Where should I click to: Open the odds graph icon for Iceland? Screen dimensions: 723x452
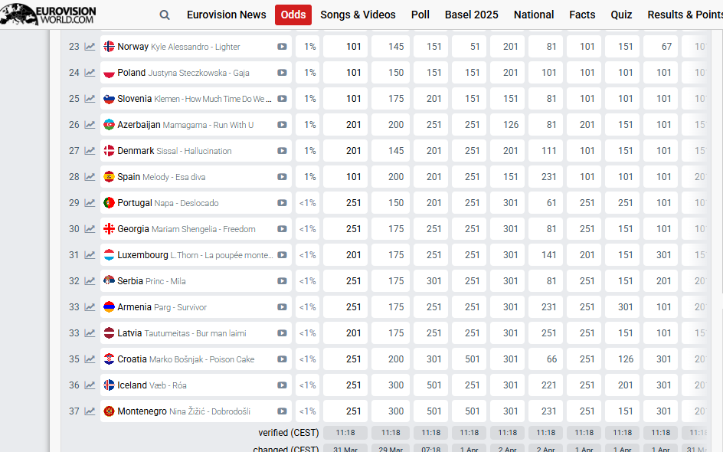click(x=90, y=385)
